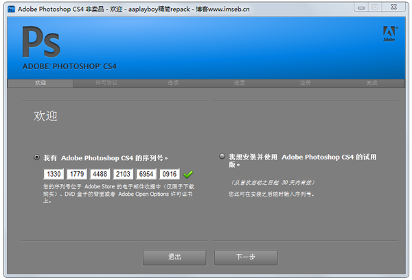Click the 欢迎 heading text
Viewport: 412px width, 280px height.
45,116
